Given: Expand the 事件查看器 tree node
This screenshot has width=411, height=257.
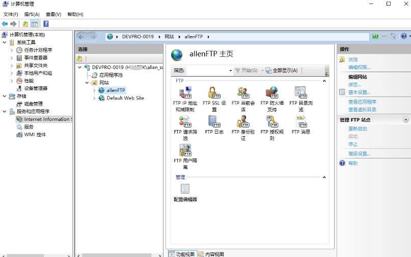Looking at the screenshot, I should pyautogui.click(x=12, y=57).
